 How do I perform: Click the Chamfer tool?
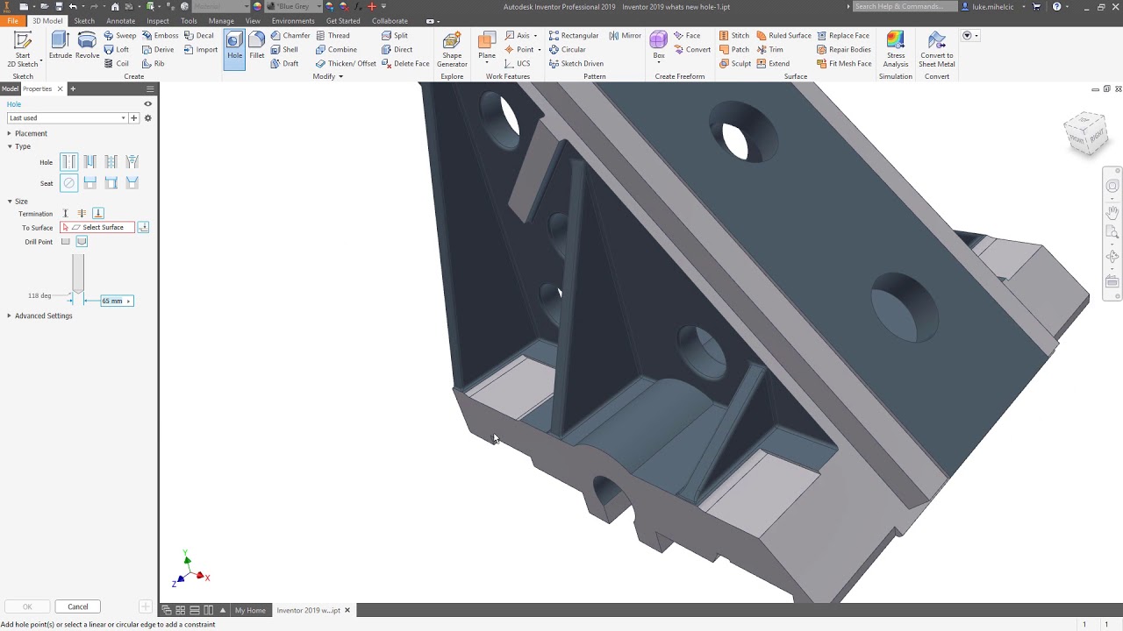pos(290,36)
